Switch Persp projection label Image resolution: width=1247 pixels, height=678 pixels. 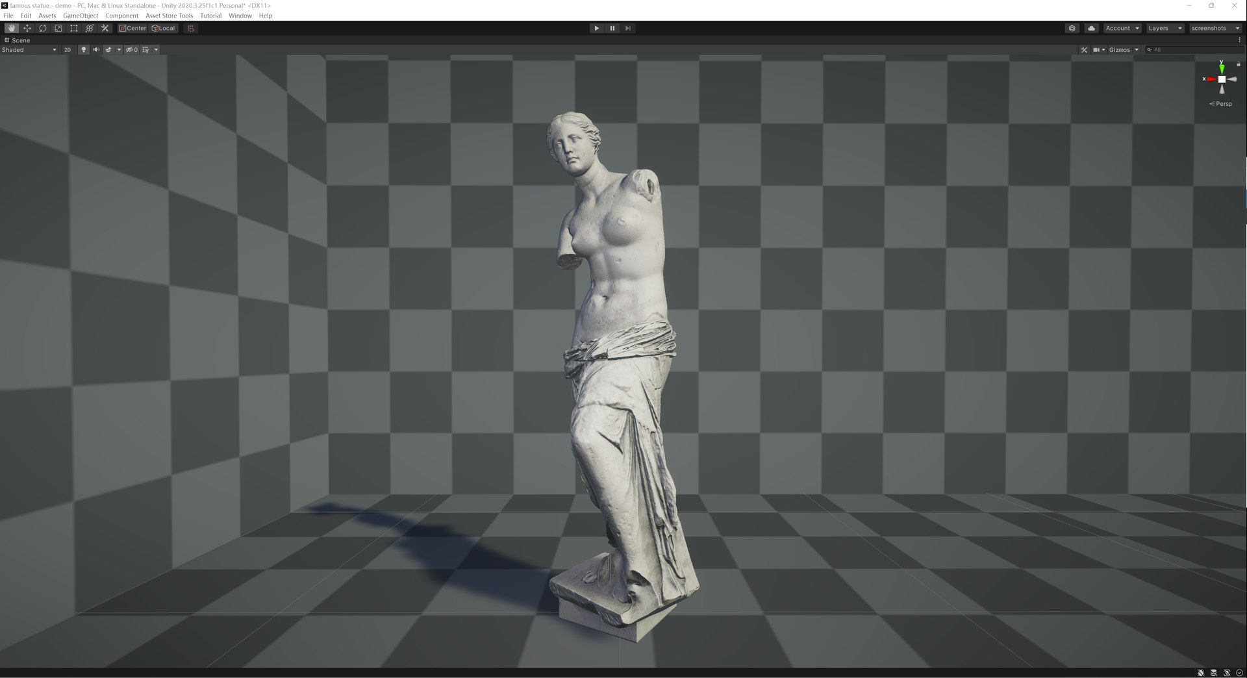point(1221,104)
